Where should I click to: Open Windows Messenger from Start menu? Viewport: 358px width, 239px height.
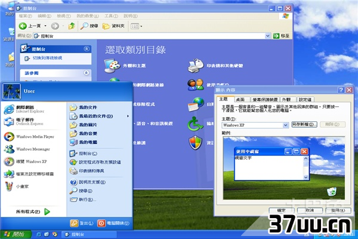[x=27, y=149]
